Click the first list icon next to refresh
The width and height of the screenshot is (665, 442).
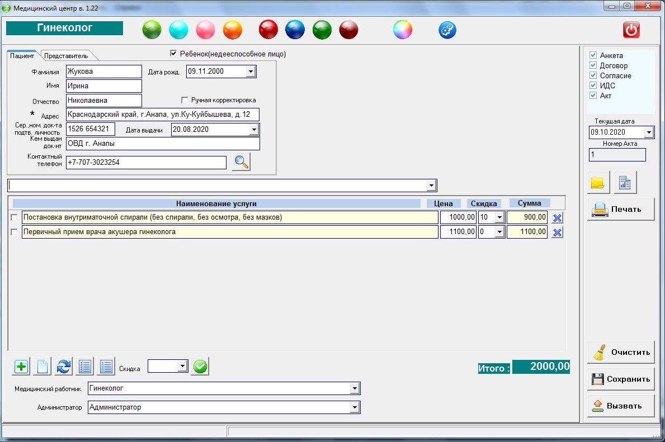tap(85, 367)
